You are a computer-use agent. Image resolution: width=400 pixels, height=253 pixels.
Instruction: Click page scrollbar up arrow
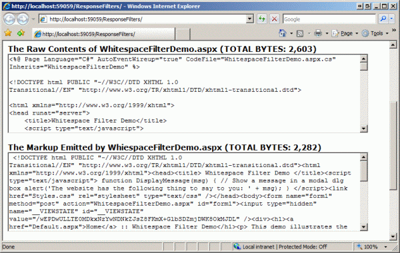tap(393, 45)
